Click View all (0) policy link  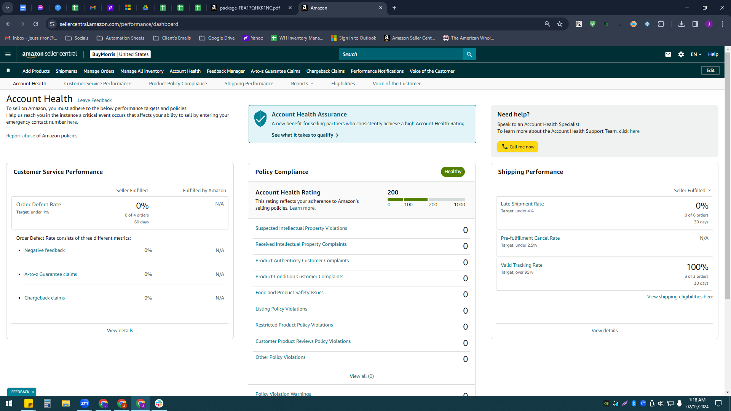pyautogui.click(x=361, y=376)
